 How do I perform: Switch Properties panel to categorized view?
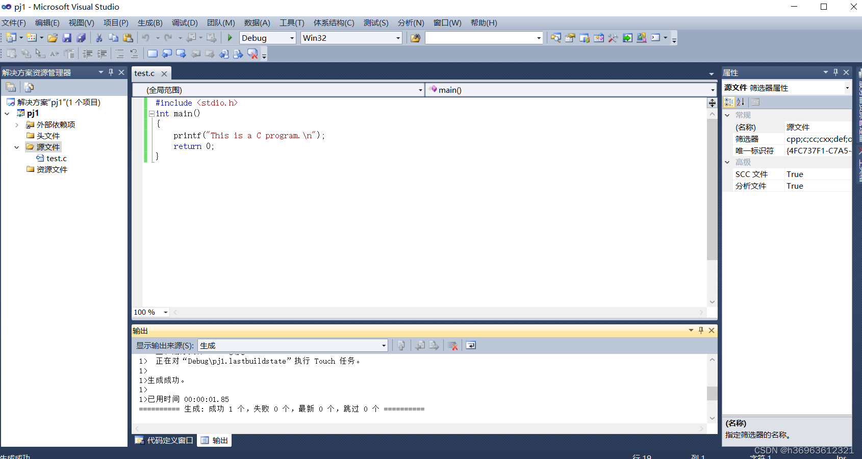click(729, 102)
